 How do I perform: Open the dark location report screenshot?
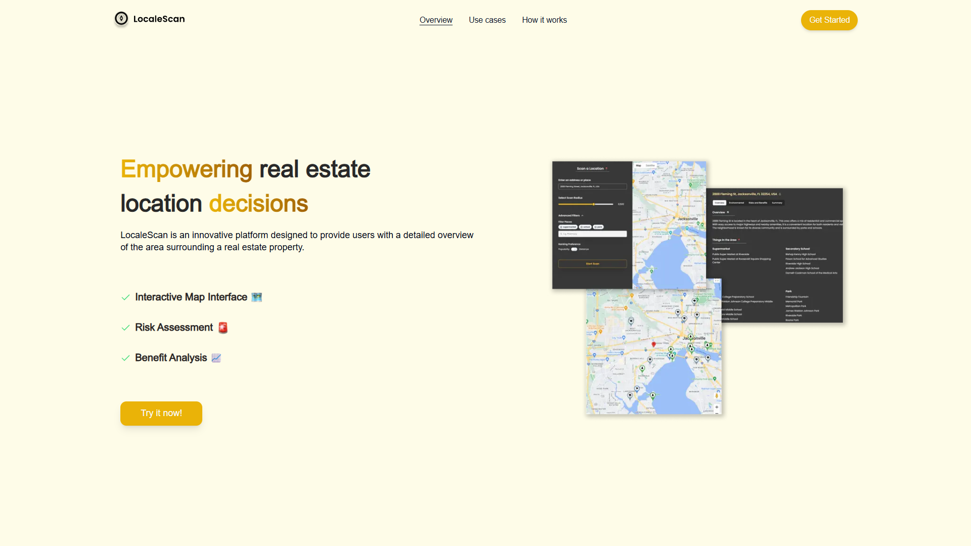(x=781, y=255)
